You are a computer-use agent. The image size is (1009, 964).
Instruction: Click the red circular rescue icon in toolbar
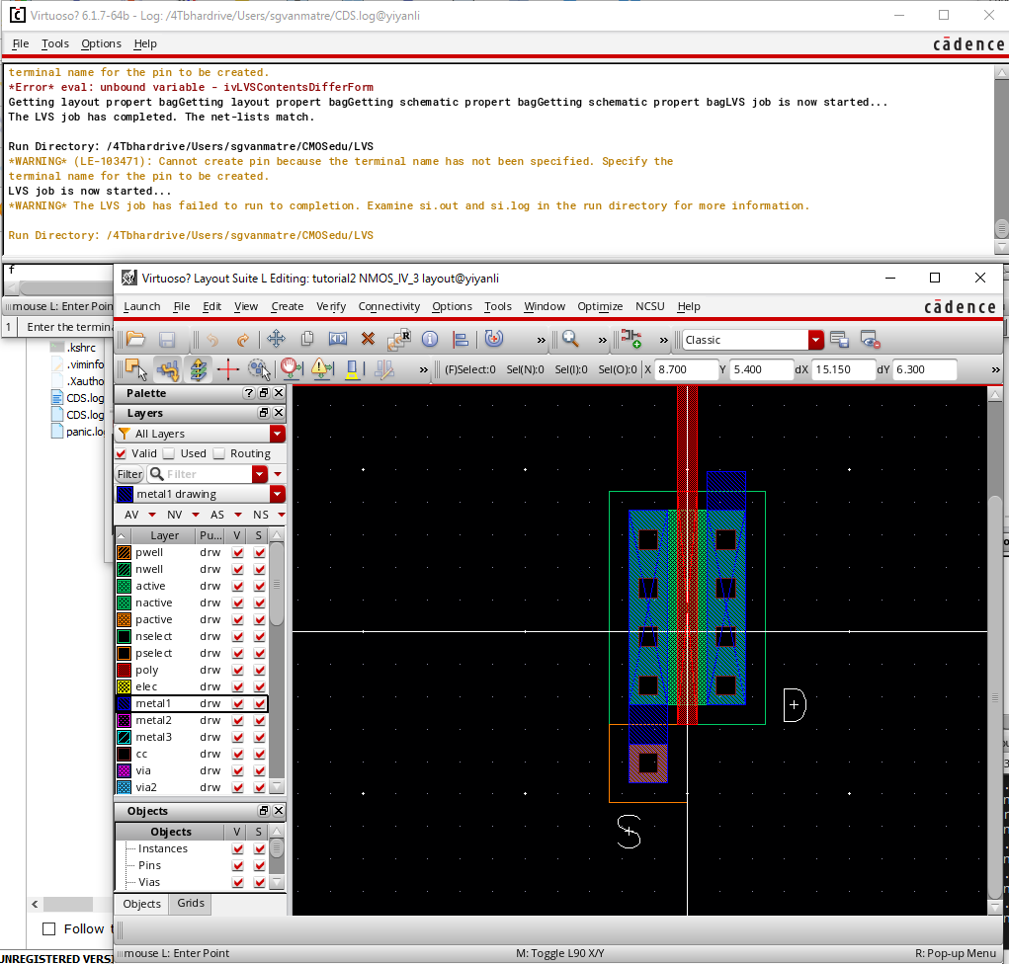click(493, 339)
